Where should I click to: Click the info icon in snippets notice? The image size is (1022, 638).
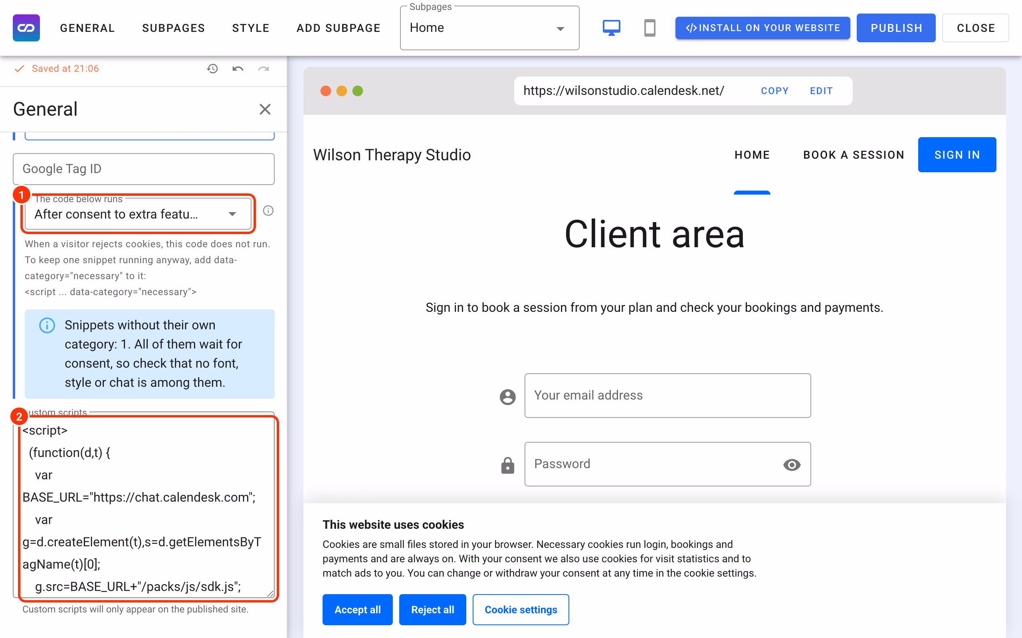click(x=47, y=325)
